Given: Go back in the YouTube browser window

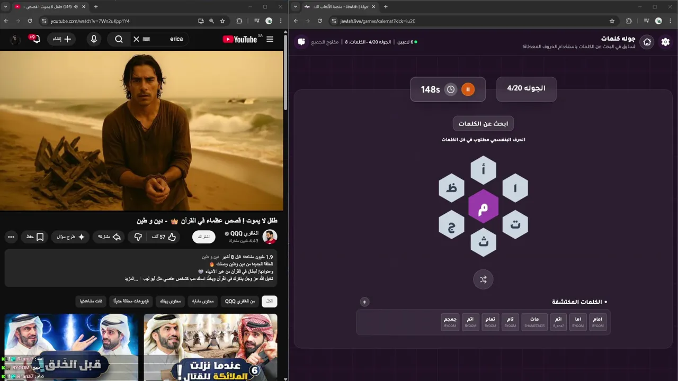Looking at the screenshot, I should (x=6, y=21).
